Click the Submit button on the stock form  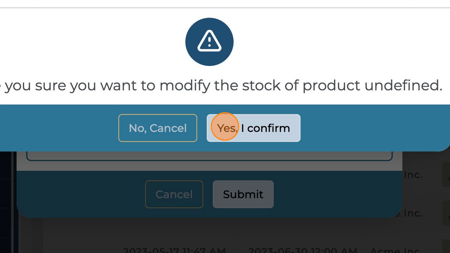[x=243, y=194]
